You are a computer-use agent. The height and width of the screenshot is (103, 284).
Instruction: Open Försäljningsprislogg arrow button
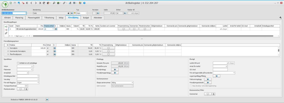[115, 73]
